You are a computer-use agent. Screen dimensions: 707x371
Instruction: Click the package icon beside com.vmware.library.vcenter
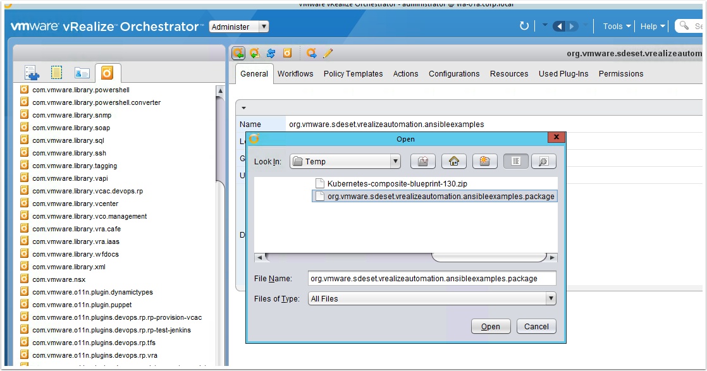(x=25, y=203)
